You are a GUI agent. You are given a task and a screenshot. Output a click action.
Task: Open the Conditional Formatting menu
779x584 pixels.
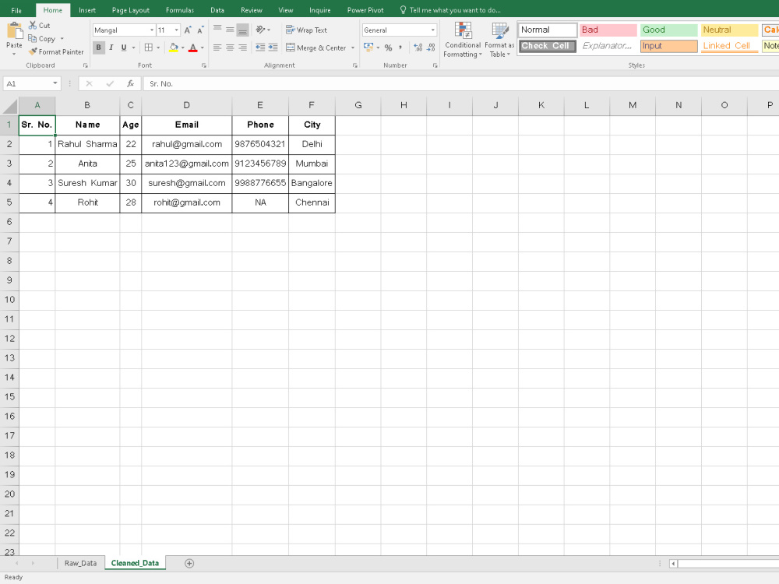(x=463, y=40)
